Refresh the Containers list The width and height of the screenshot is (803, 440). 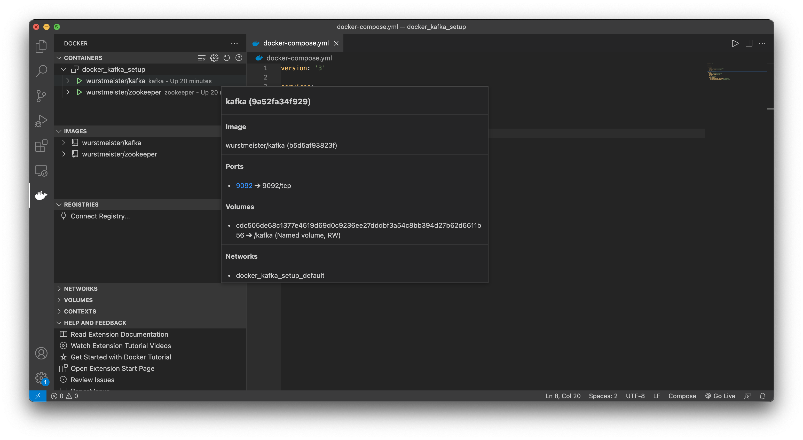pos(227,58)
